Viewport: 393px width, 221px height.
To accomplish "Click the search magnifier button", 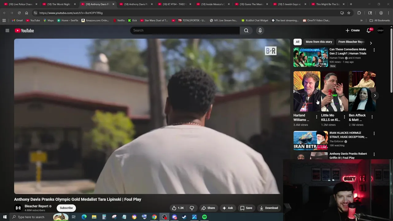I will [246, 30].
